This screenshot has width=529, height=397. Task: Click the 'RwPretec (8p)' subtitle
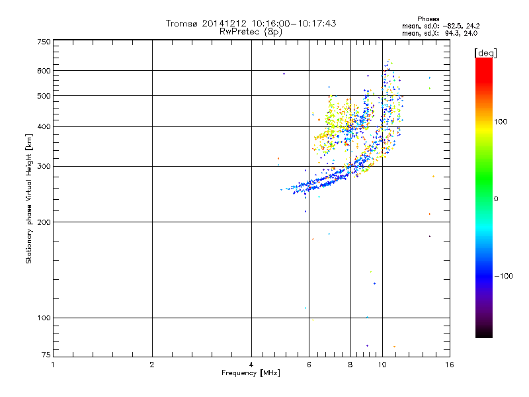(x=251, y=32)
